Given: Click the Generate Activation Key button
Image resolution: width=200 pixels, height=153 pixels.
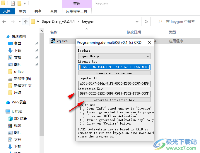Looking at the screenshot, I should point(114,100).
